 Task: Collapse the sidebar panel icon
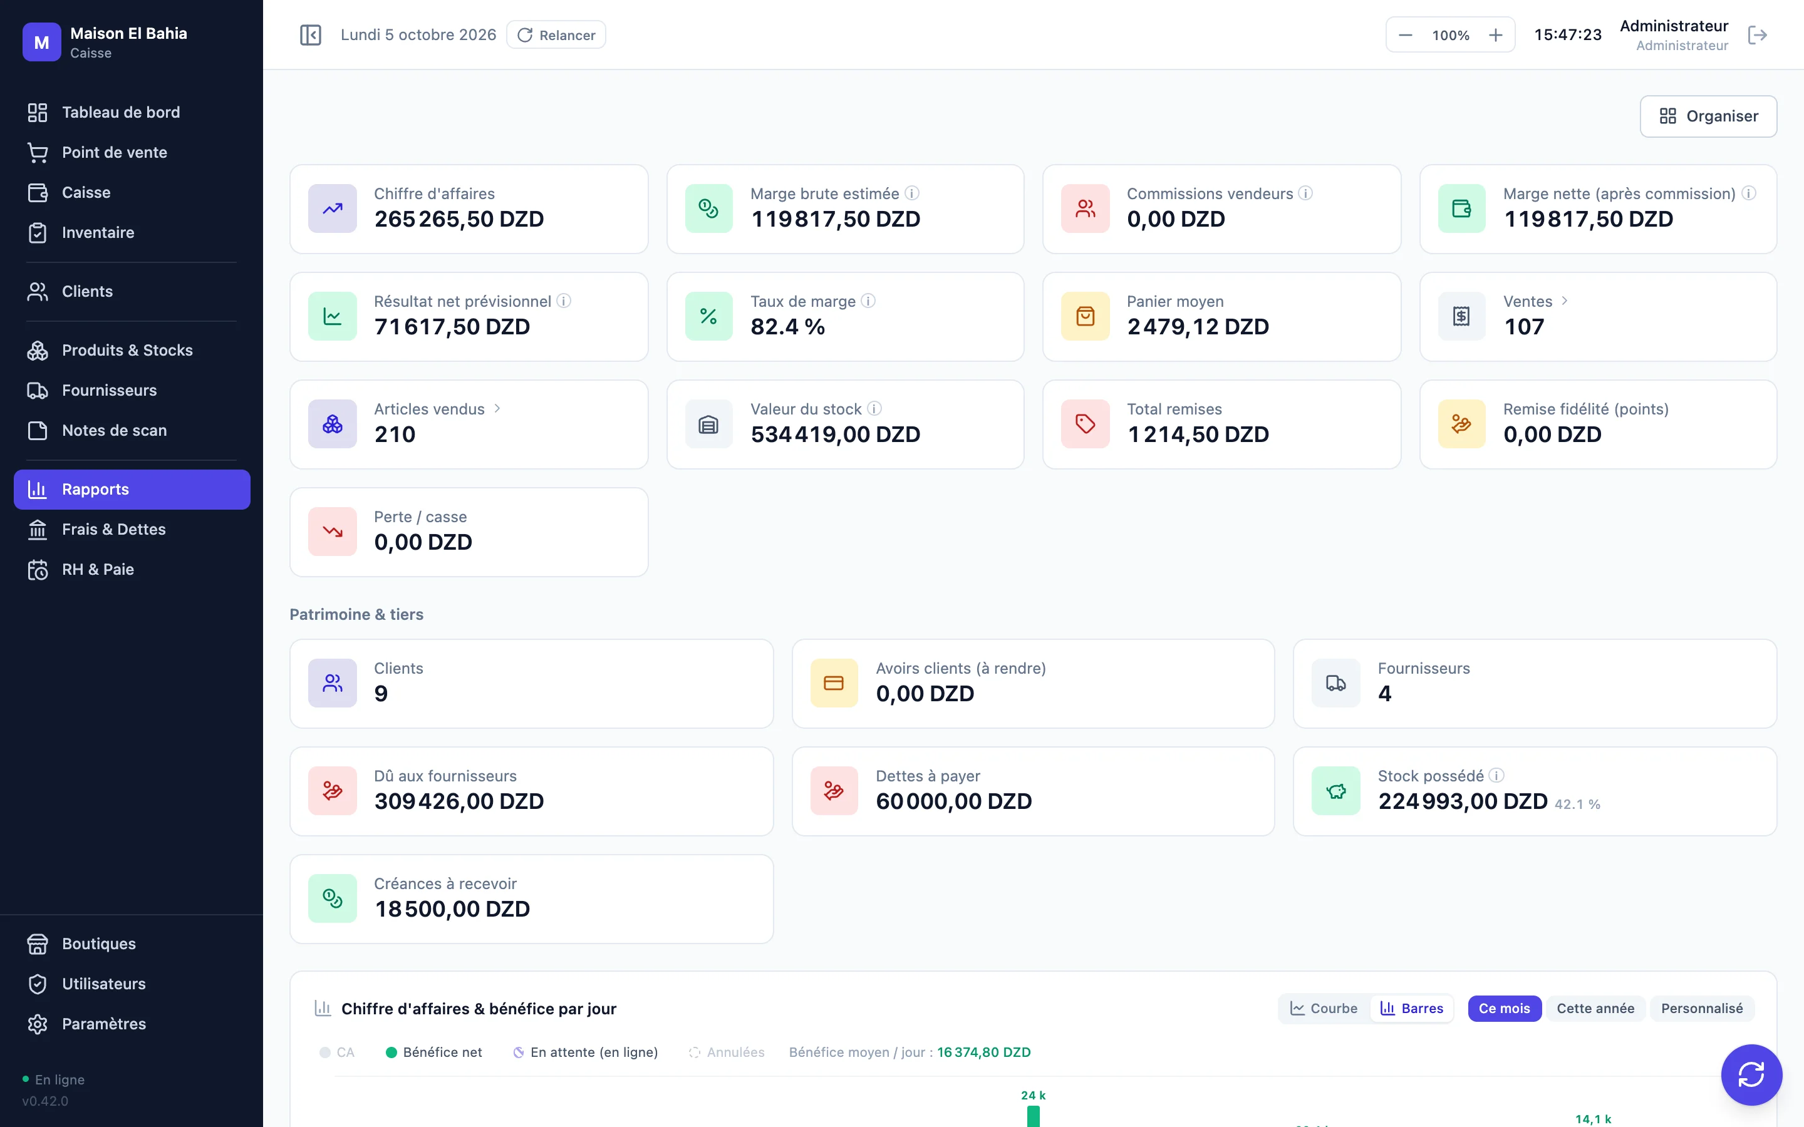(310, 35)
